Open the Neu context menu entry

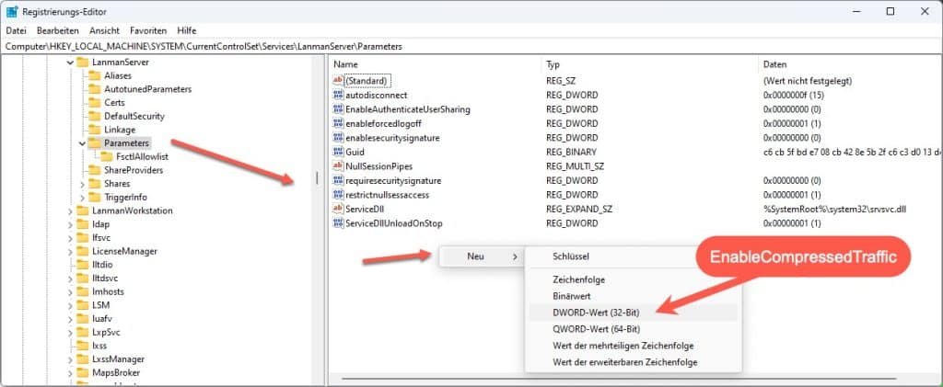[x=482, y=256]
